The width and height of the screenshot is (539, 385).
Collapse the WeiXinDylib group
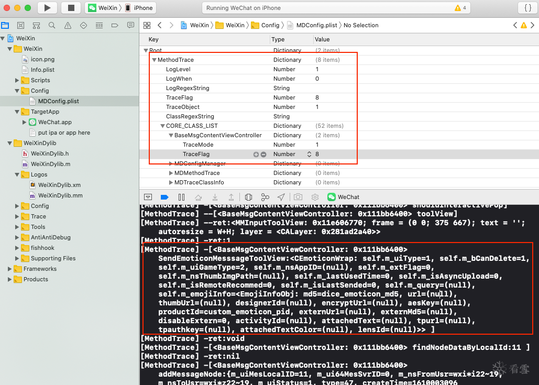tap(10, 143)
